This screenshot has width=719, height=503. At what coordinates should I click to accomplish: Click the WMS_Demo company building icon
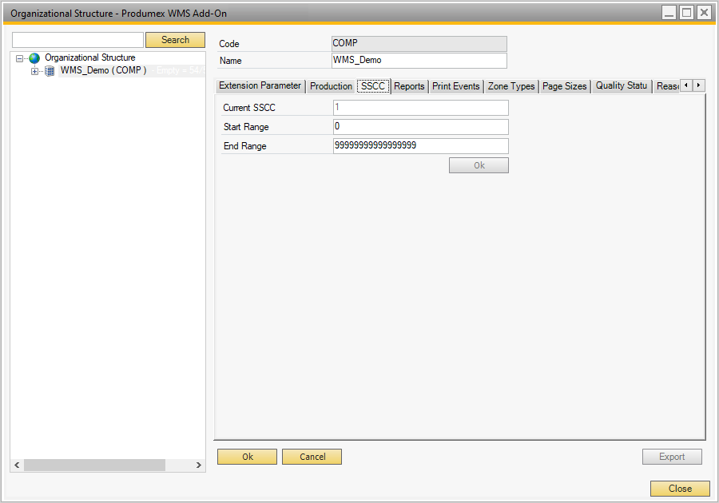(x=50, y=71)
